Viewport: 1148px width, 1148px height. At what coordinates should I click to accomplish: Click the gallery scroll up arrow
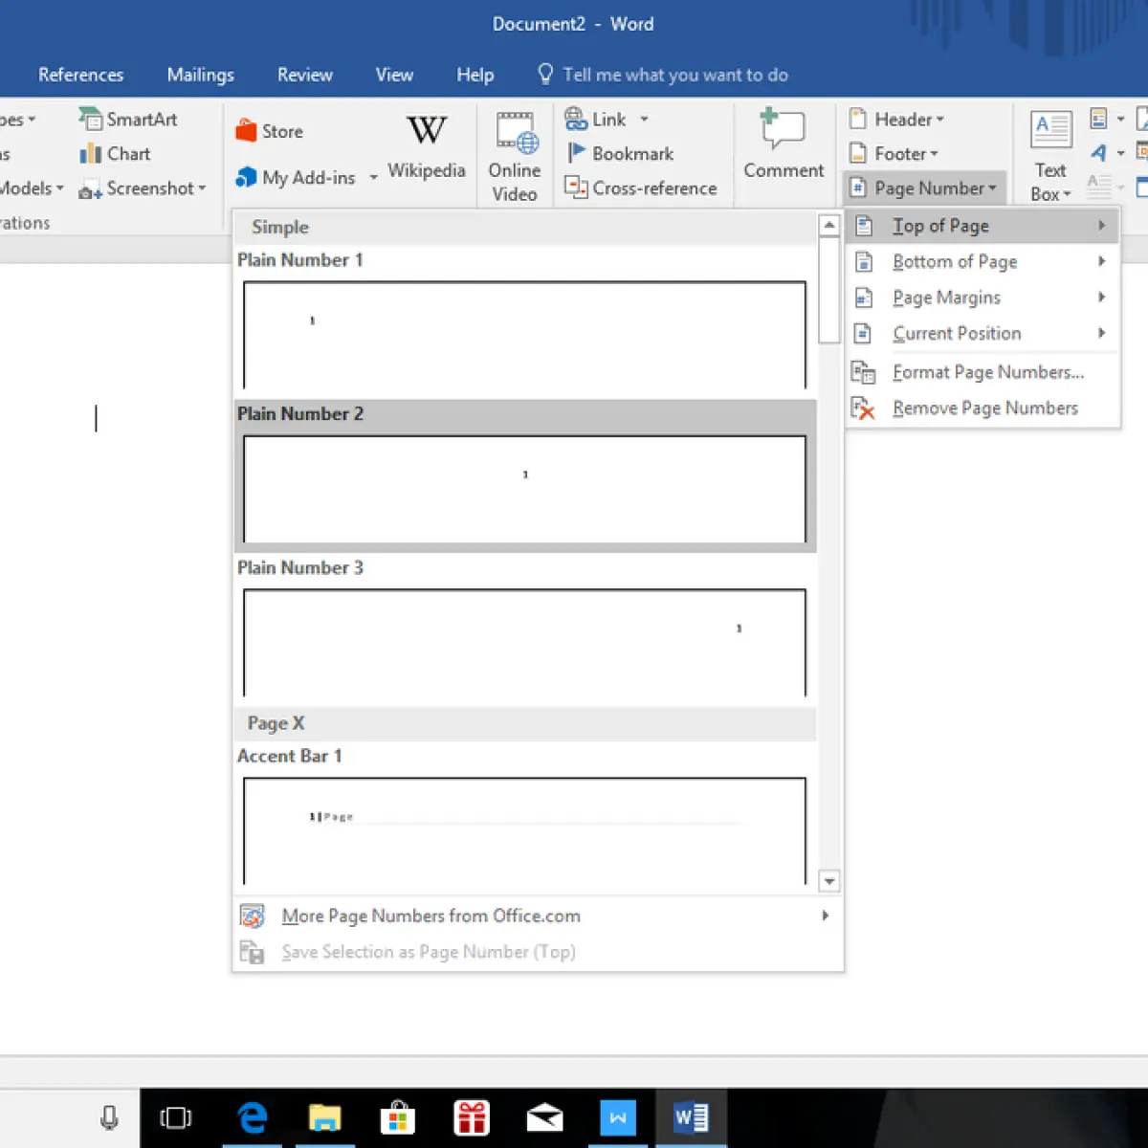coord(829,226)
